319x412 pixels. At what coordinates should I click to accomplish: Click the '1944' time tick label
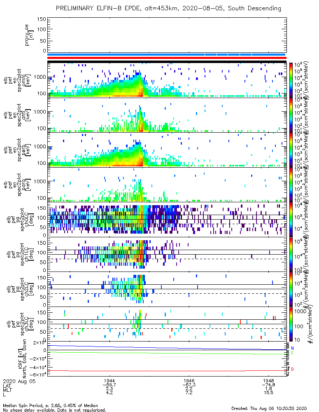(x=109, y=381)
